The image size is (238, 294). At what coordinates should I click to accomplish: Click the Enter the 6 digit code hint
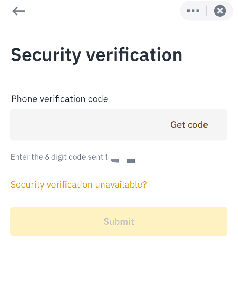tap(59, 157)
